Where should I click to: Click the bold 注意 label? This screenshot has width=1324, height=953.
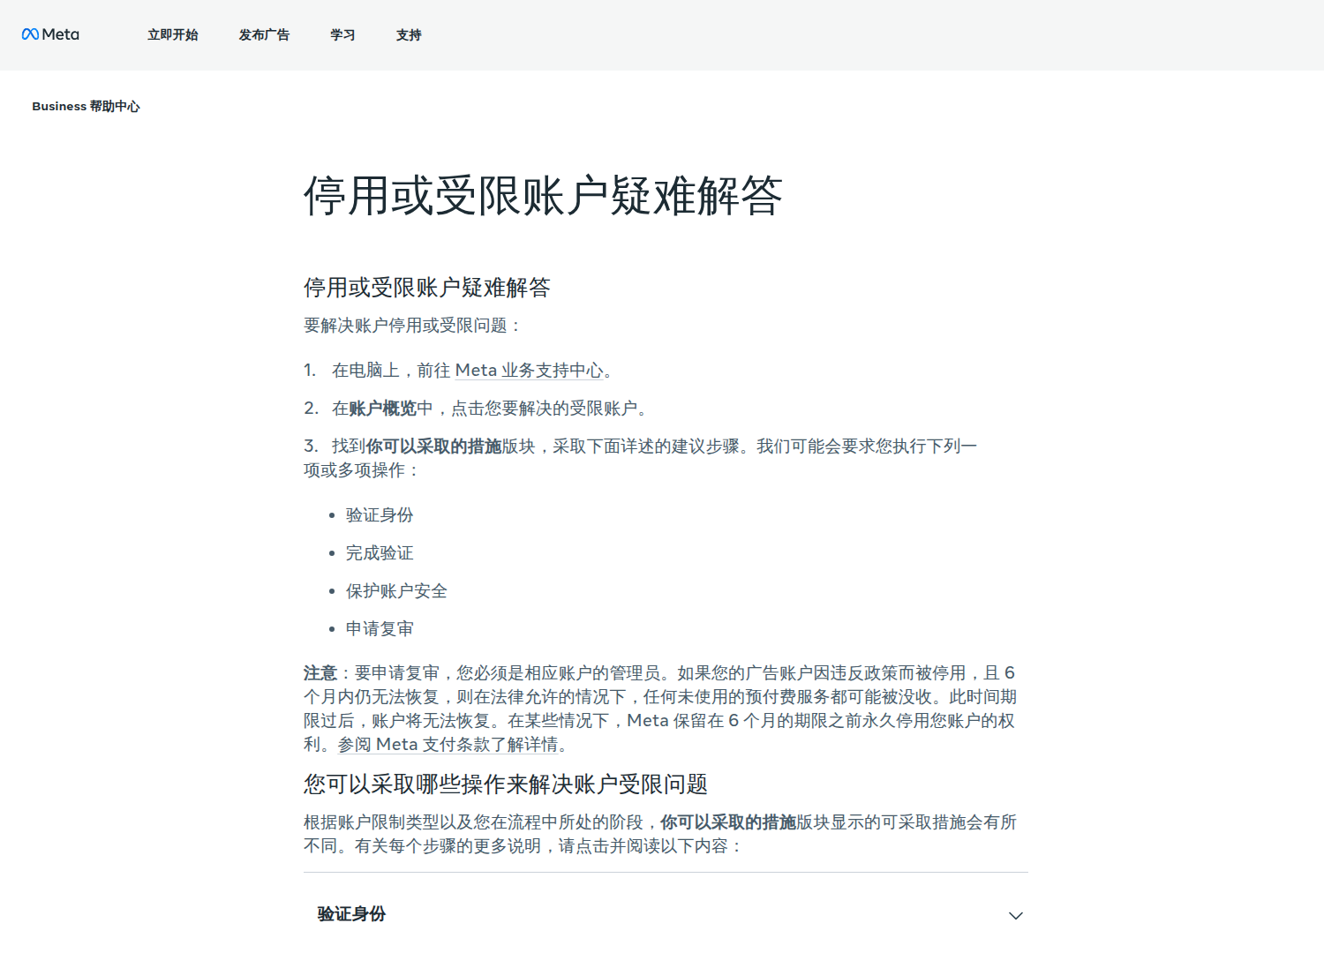(x=320, y=673)
